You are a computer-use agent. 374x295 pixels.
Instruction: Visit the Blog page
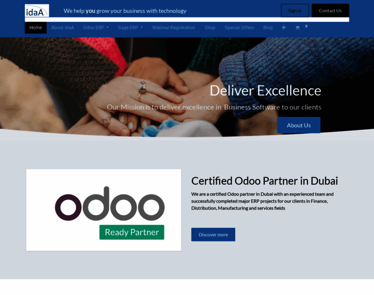268,28
